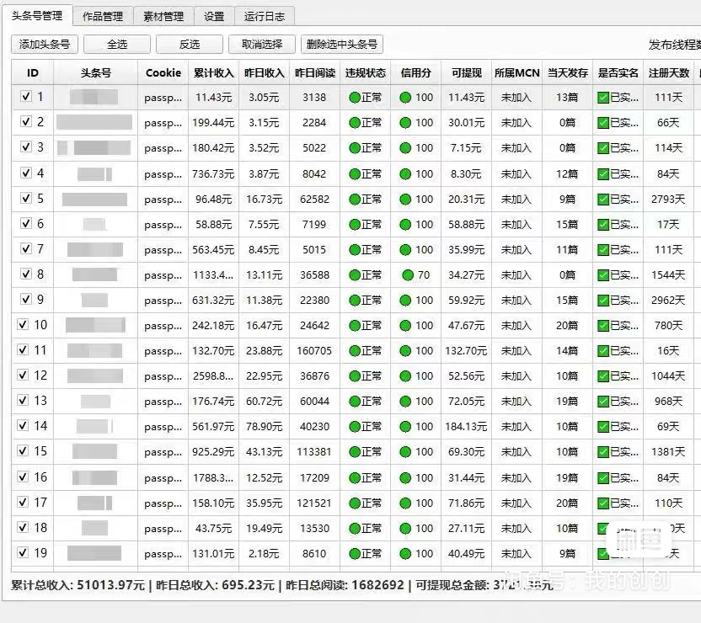Open the 设置 tab

point(214,17)
